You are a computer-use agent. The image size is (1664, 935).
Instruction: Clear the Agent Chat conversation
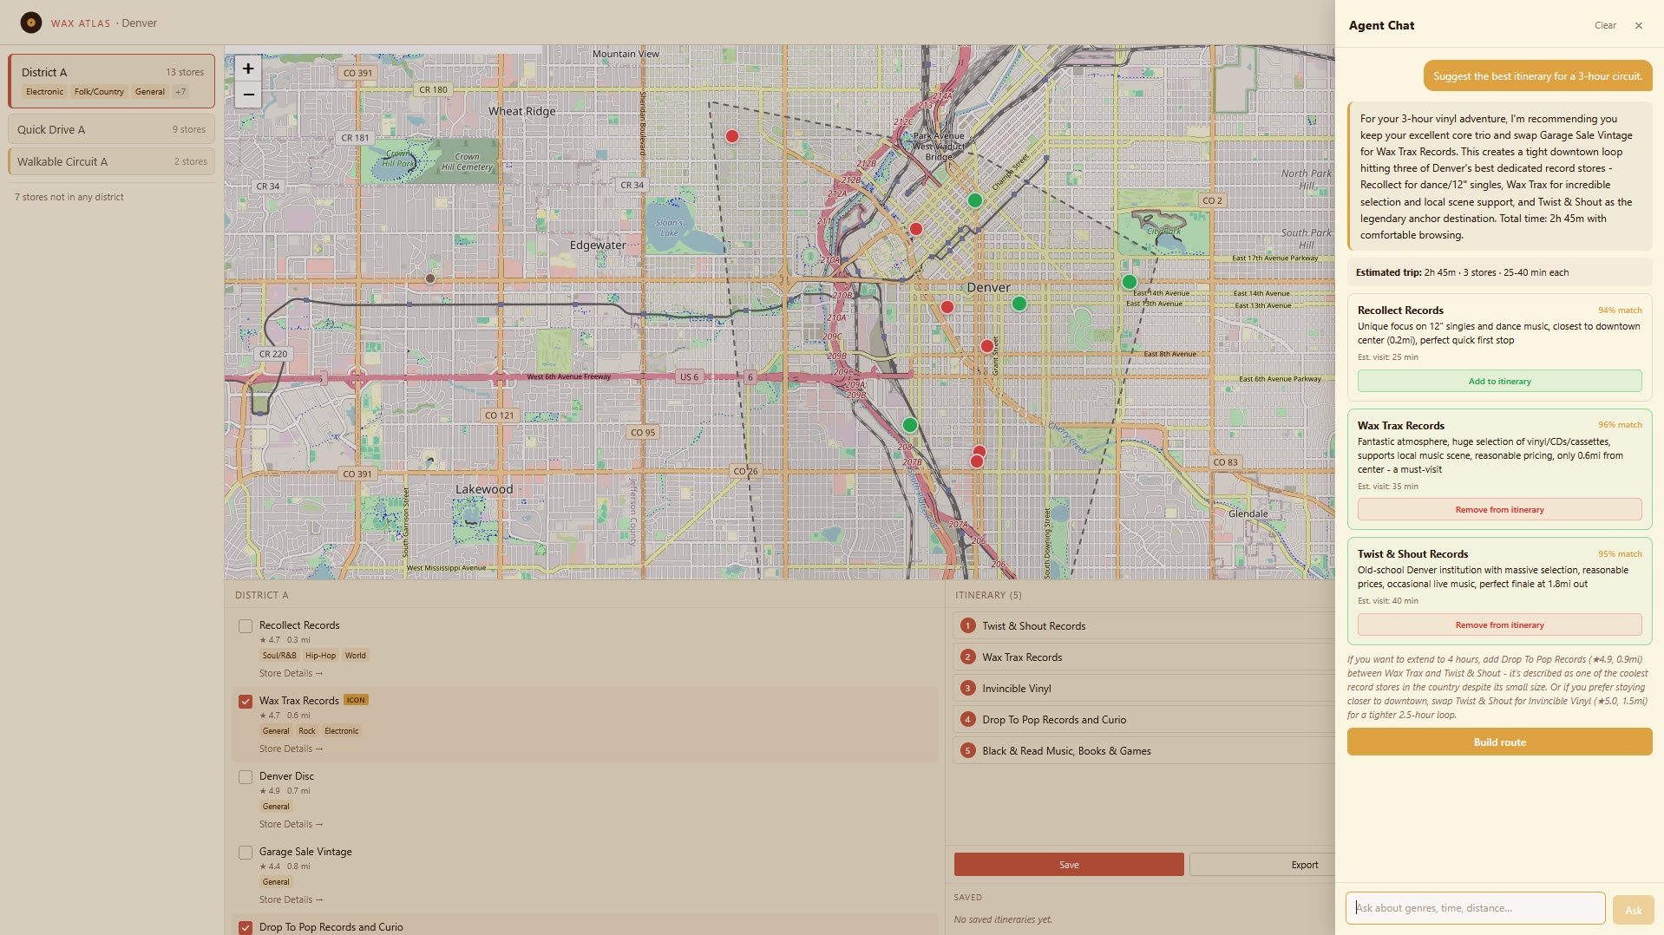tap(1605, 25)
